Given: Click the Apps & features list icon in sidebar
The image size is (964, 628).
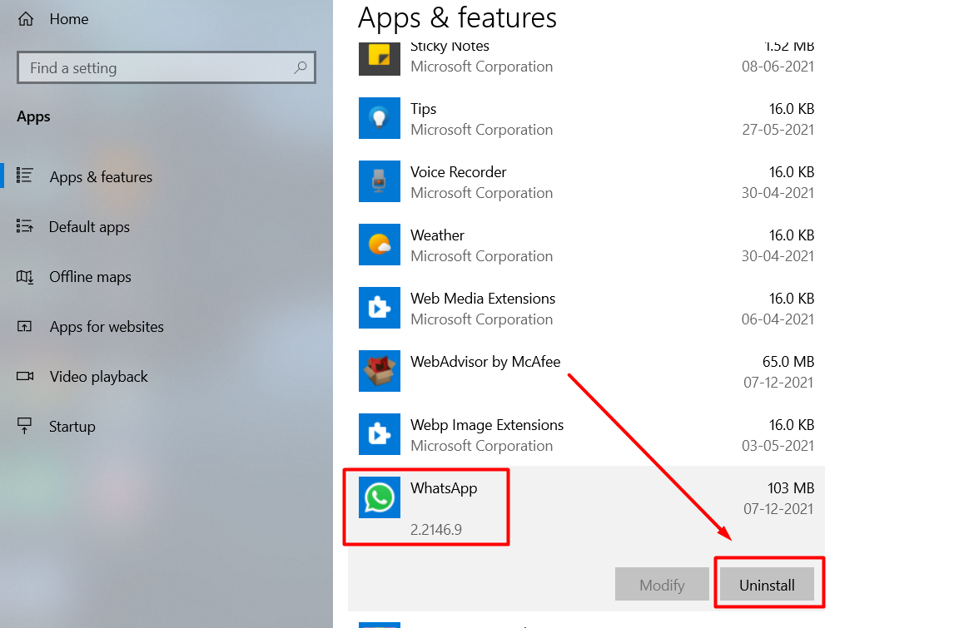Looking at the screenshot, I should coord(25,176).
